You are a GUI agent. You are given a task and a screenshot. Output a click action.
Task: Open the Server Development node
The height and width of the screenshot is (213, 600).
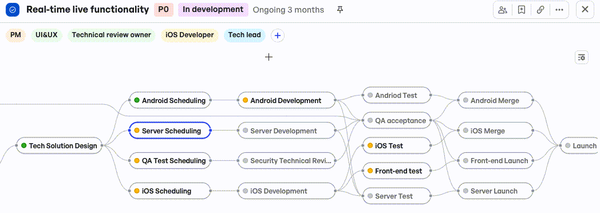[x=287, y=131]
